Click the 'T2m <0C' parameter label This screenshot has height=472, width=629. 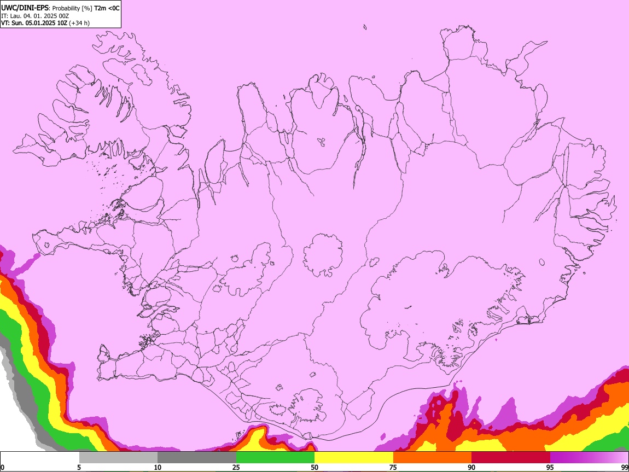coord(107,8)
